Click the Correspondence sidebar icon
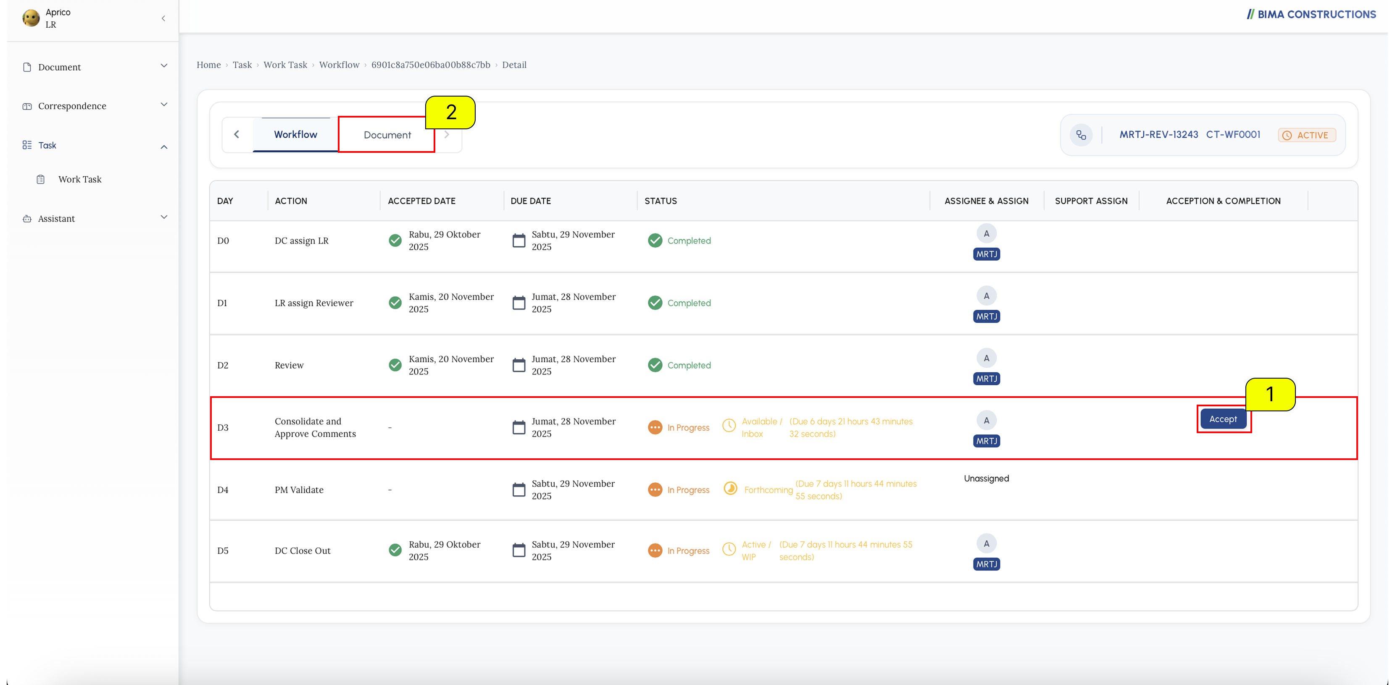Screen dimensions: 1395x685 pos(27,106)
